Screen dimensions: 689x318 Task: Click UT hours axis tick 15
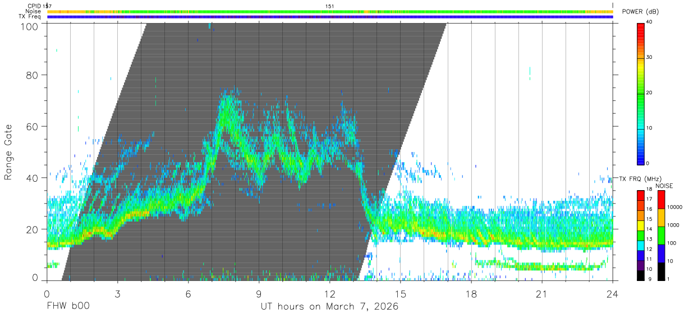[x=401, y=293]
